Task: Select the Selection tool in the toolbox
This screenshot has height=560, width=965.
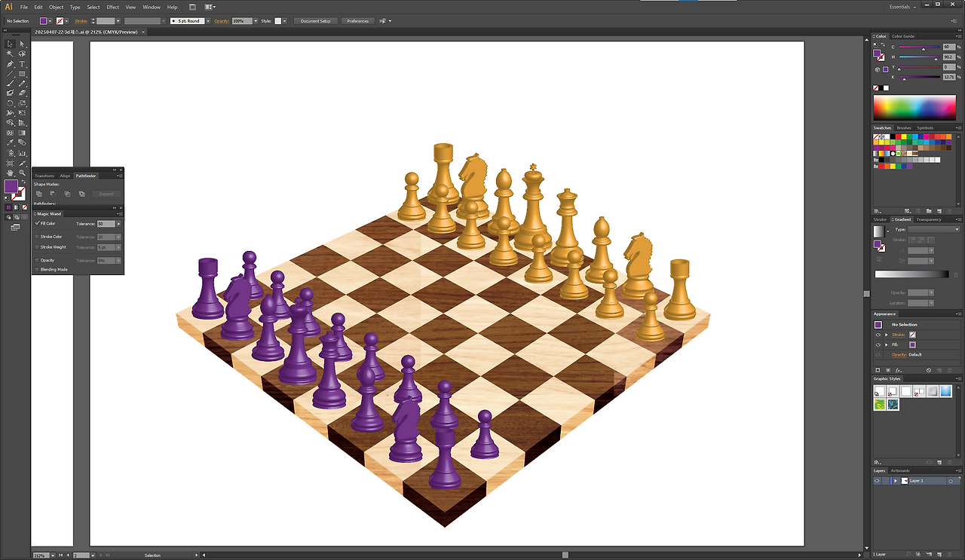Action: coord(11,44)
